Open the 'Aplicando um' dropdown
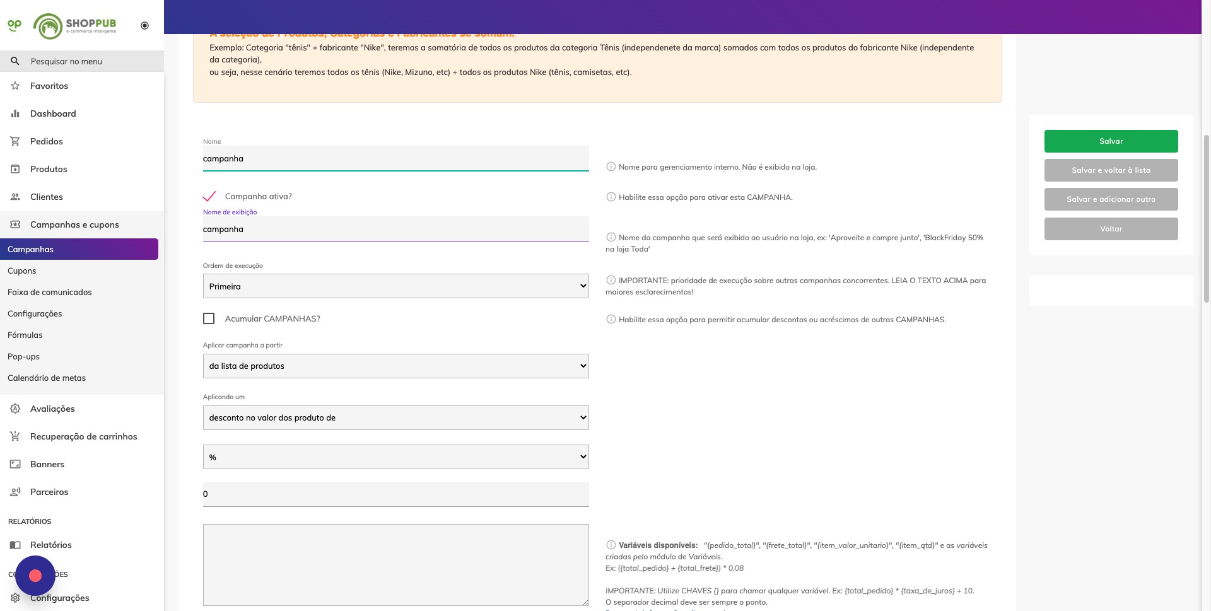Viewport: 1211px width, 611px height. point(395,417)
